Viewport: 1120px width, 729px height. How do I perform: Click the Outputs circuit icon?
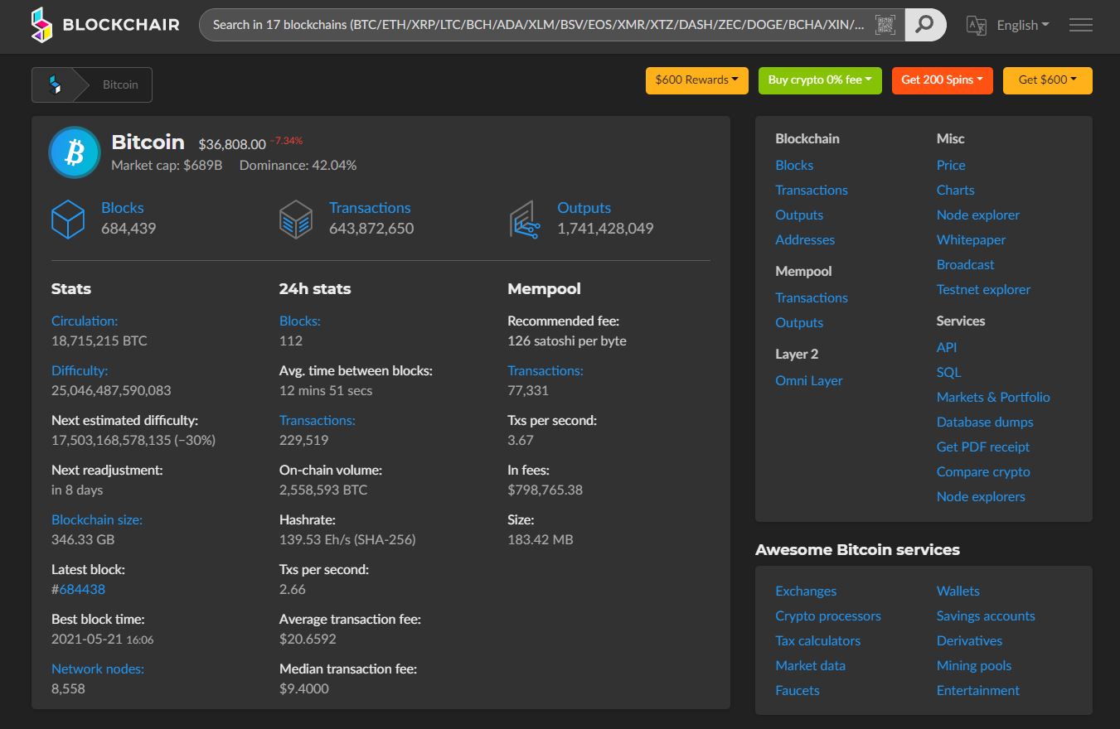pos(525,219)
